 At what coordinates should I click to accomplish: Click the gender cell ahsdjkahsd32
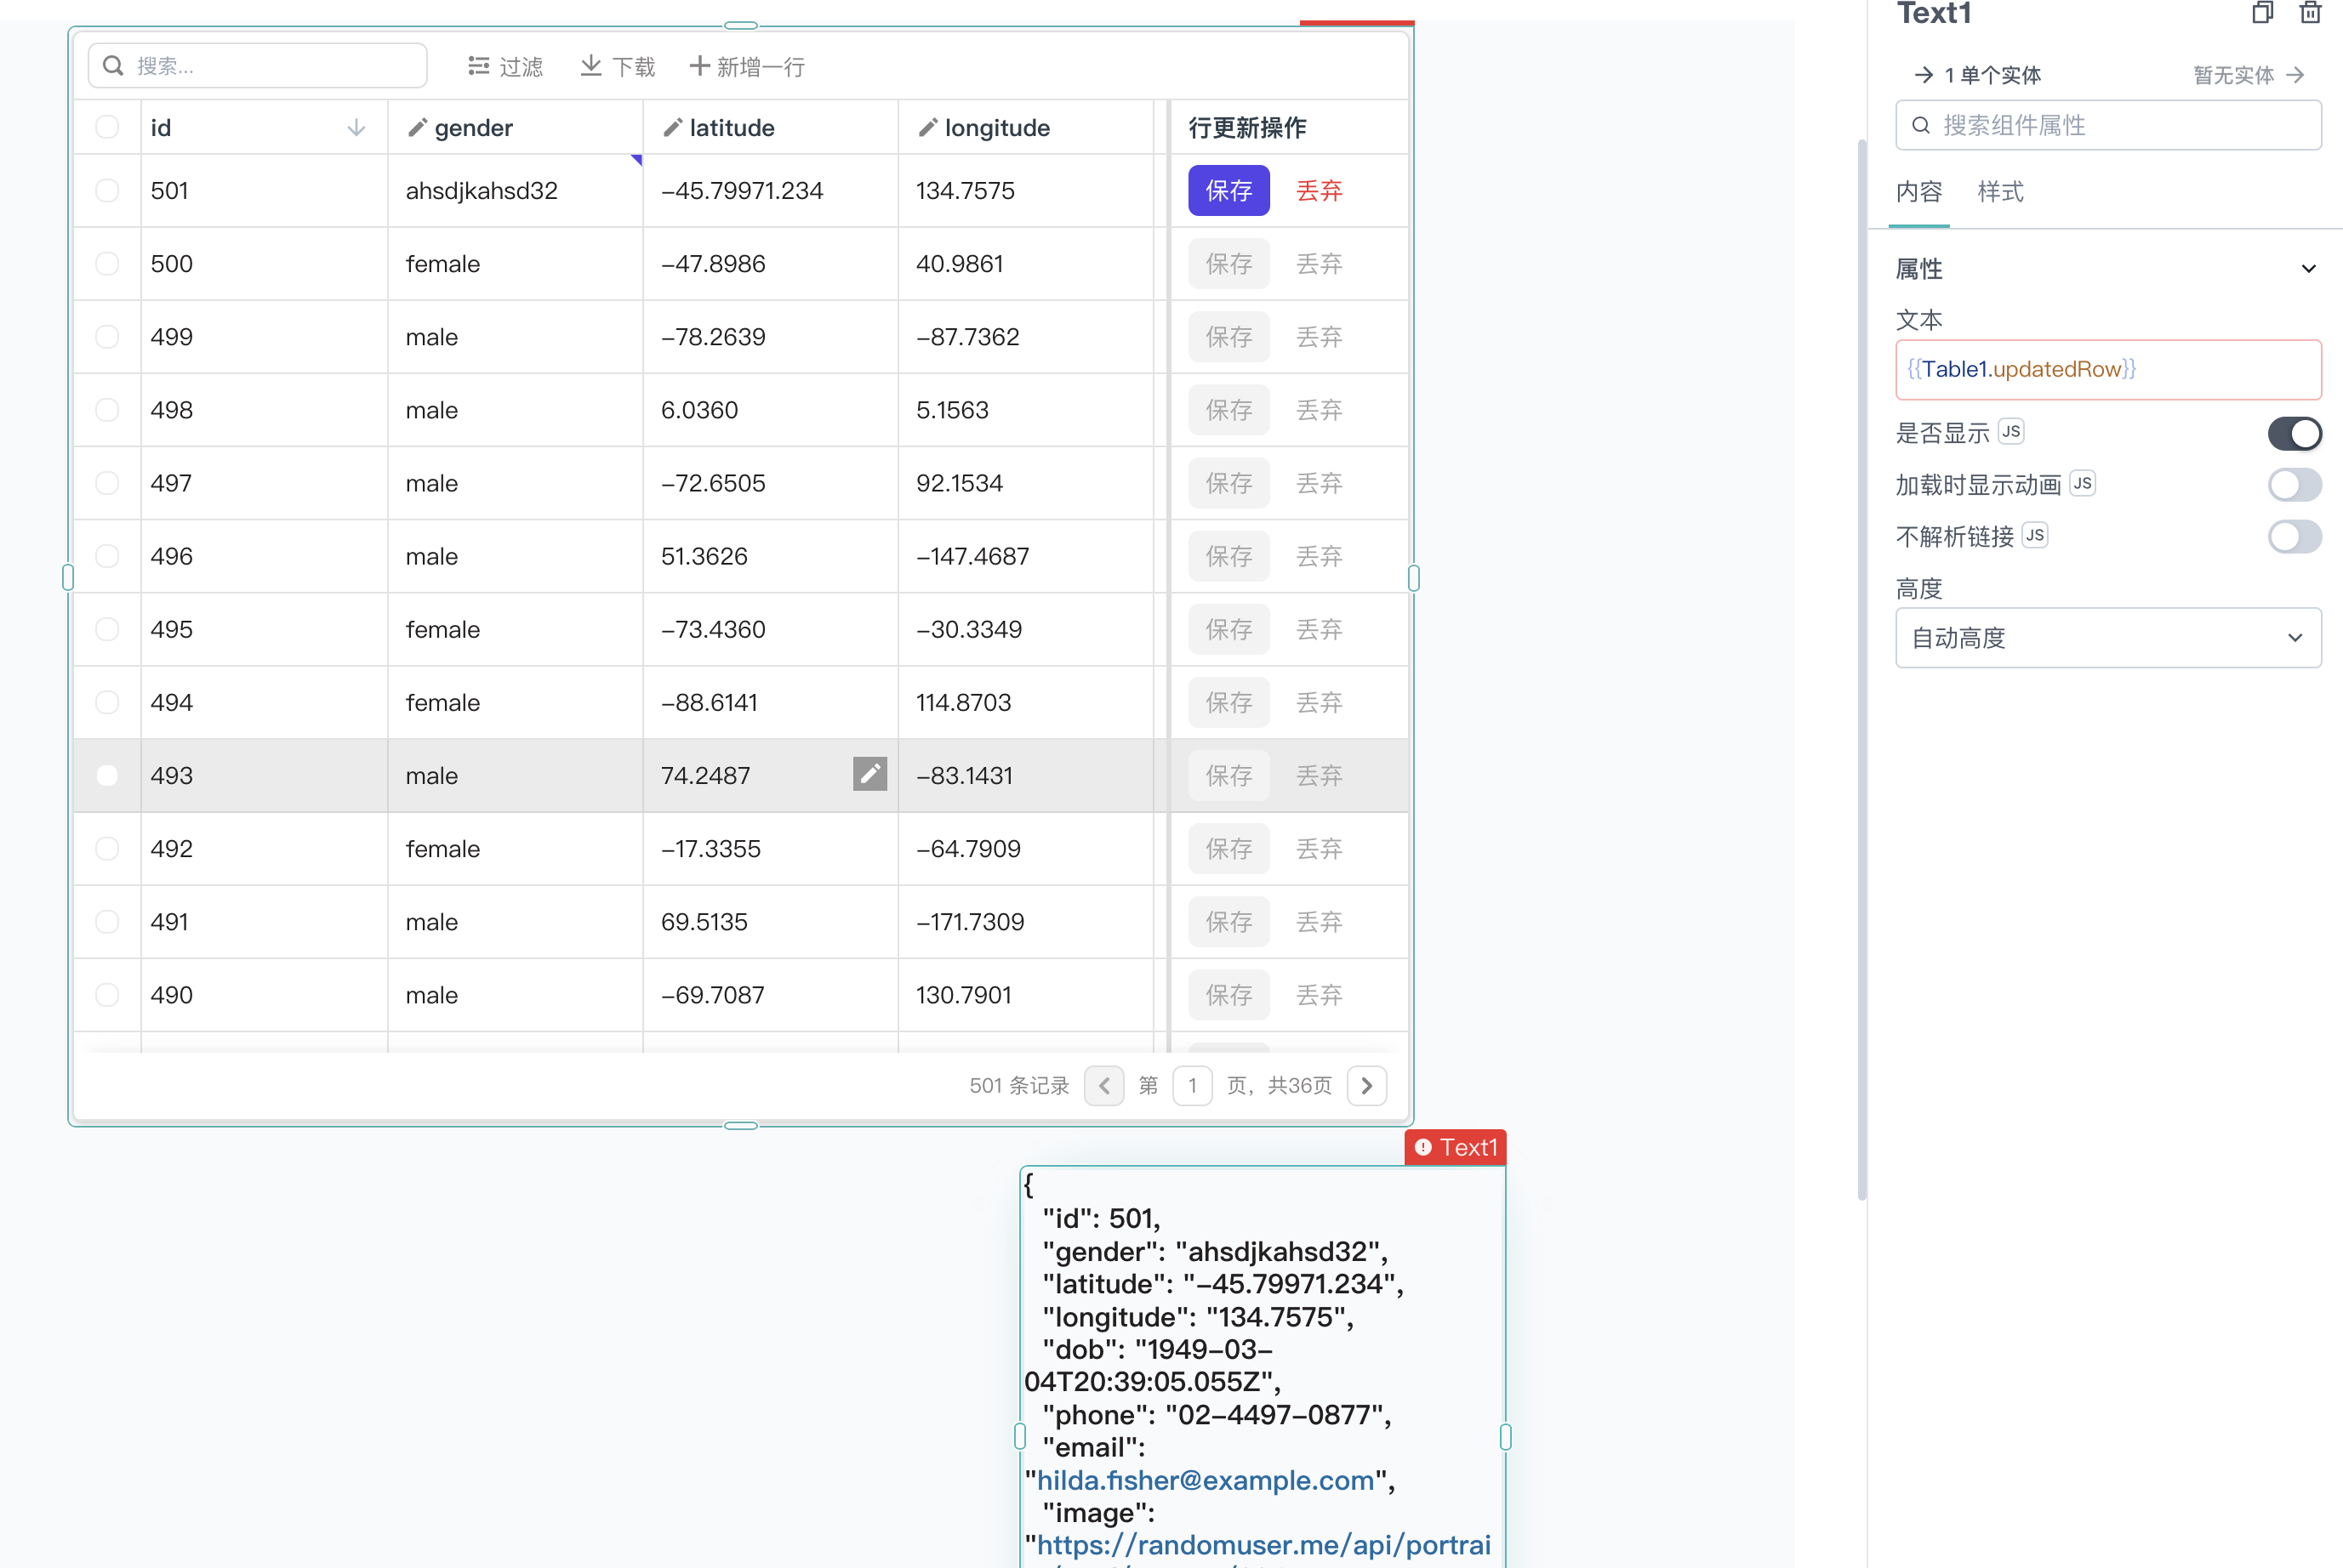click(514, 190)
